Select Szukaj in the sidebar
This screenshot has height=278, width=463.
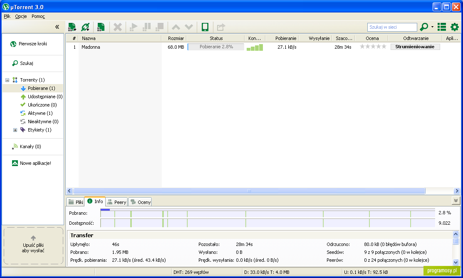26,63
